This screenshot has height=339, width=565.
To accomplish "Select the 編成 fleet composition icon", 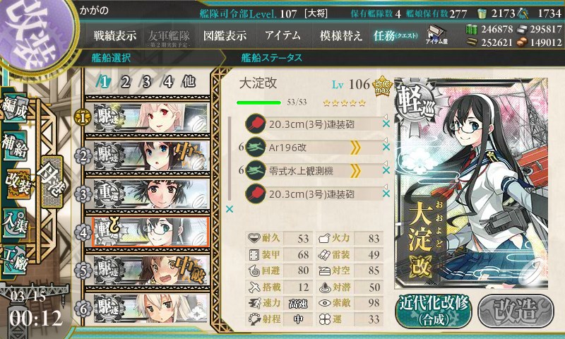I will (x=14, y=108).
